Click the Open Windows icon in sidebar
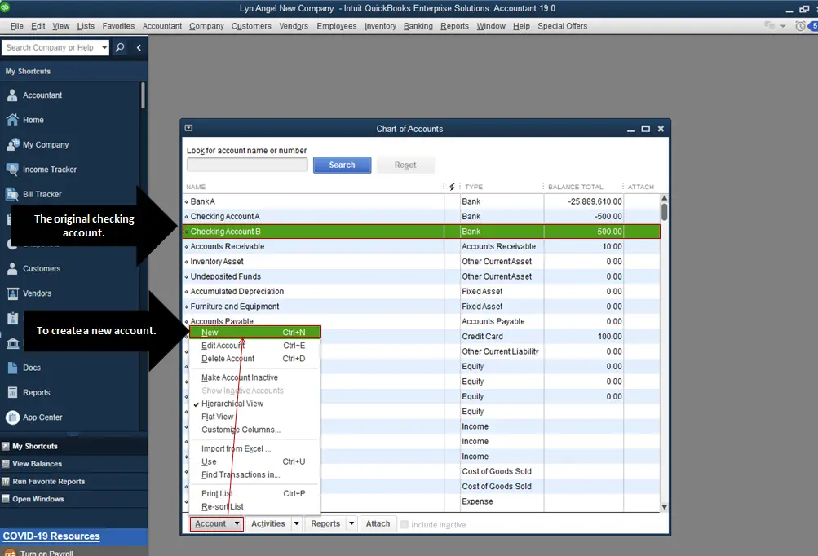The width and height of the screenshot is (818, 556). [x=6, y=499]
